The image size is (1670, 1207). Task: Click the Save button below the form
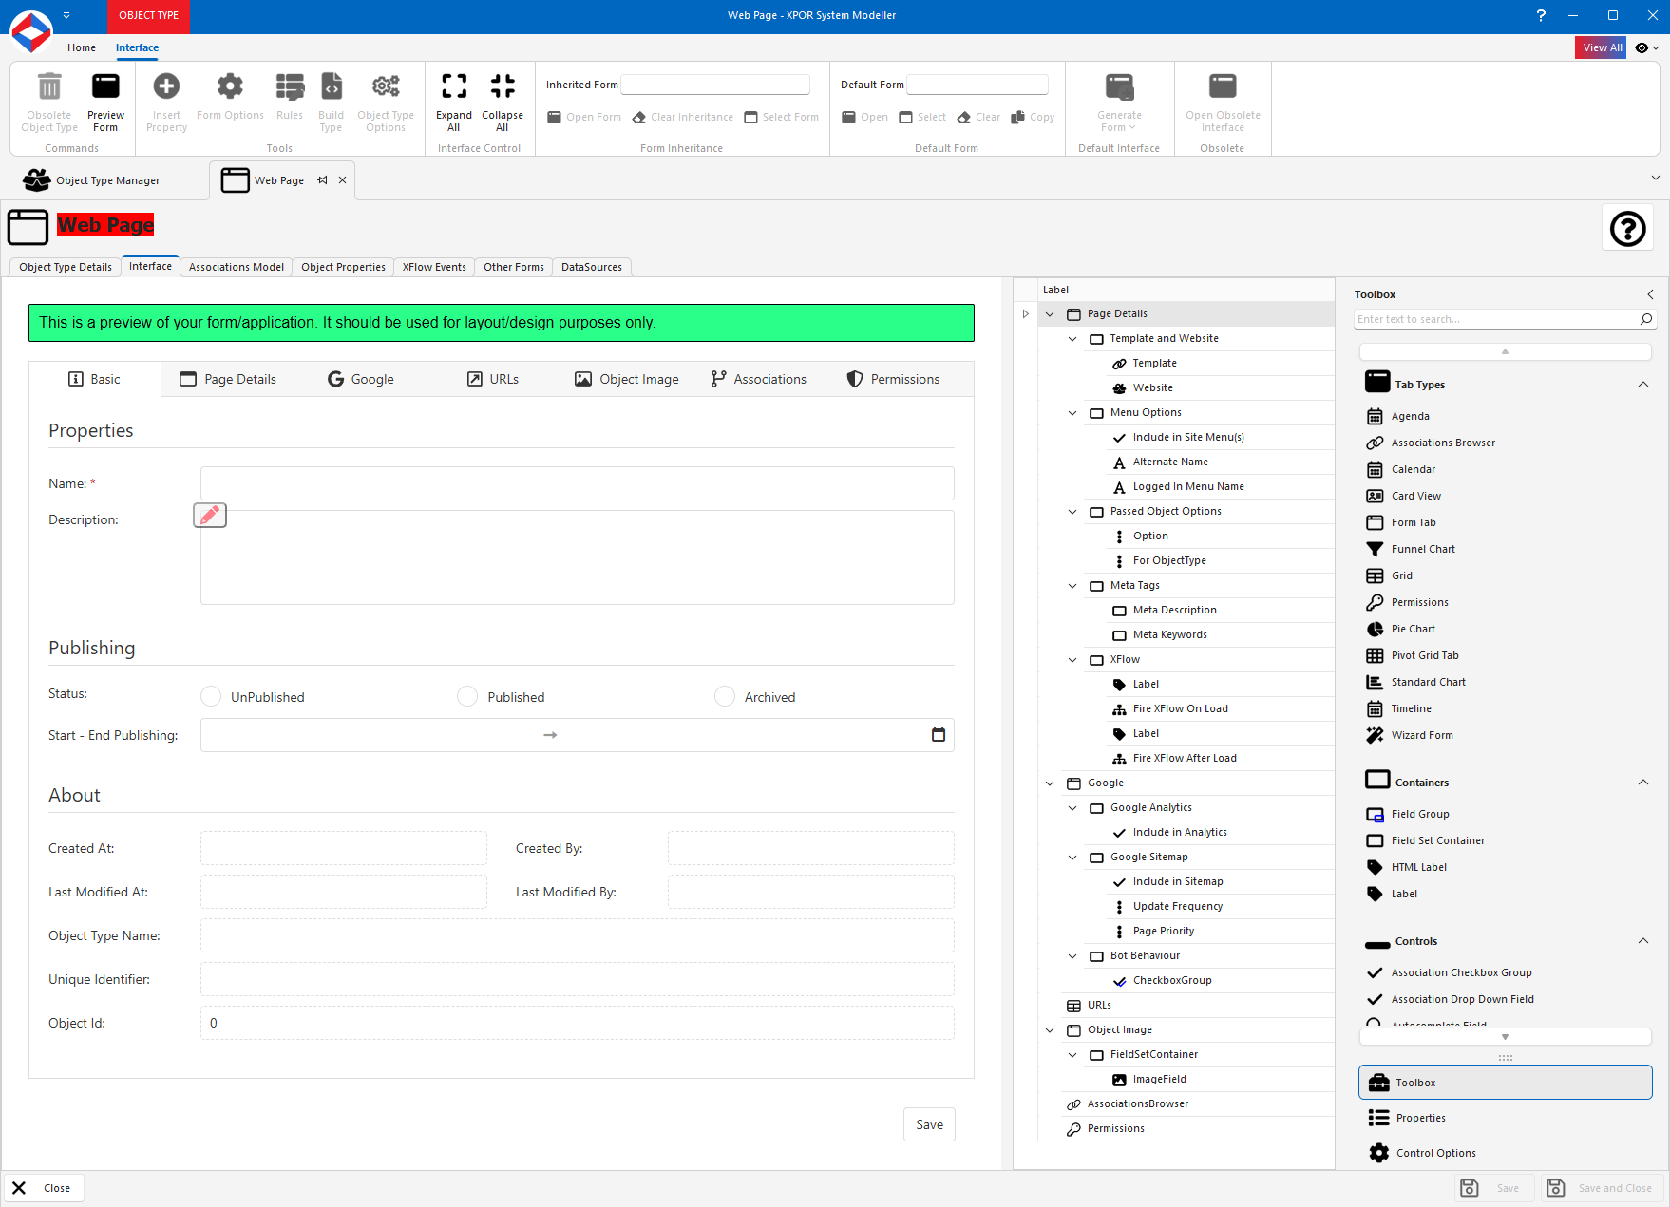pyautogui.click(x=928, y=1123)
